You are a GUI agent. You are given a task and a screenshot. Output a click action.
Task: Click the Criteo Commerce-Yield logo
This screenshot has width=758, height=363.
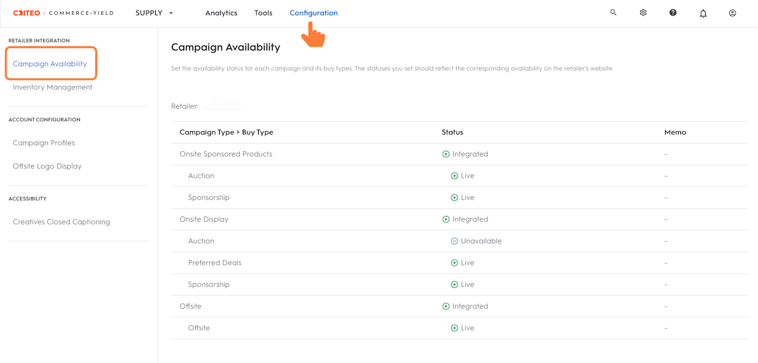[63, 13]
